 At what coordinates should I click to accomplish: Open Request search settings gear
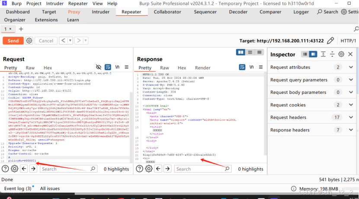coord(14,169)
